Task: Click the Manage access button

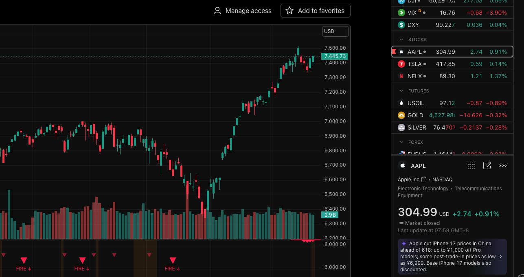Action: pos(243,11)
